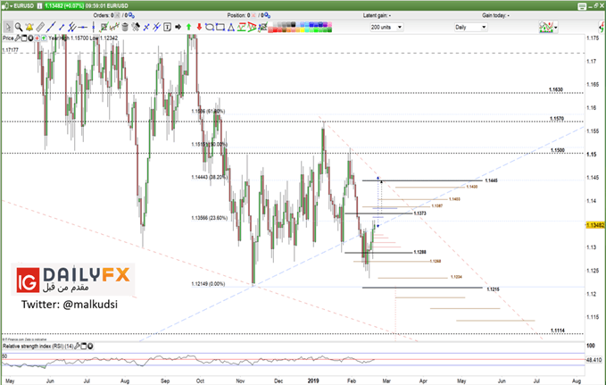Click the Latent gain label
This screenshot has height=385, width=606.
pyautogui.click(x=377, y=15)
